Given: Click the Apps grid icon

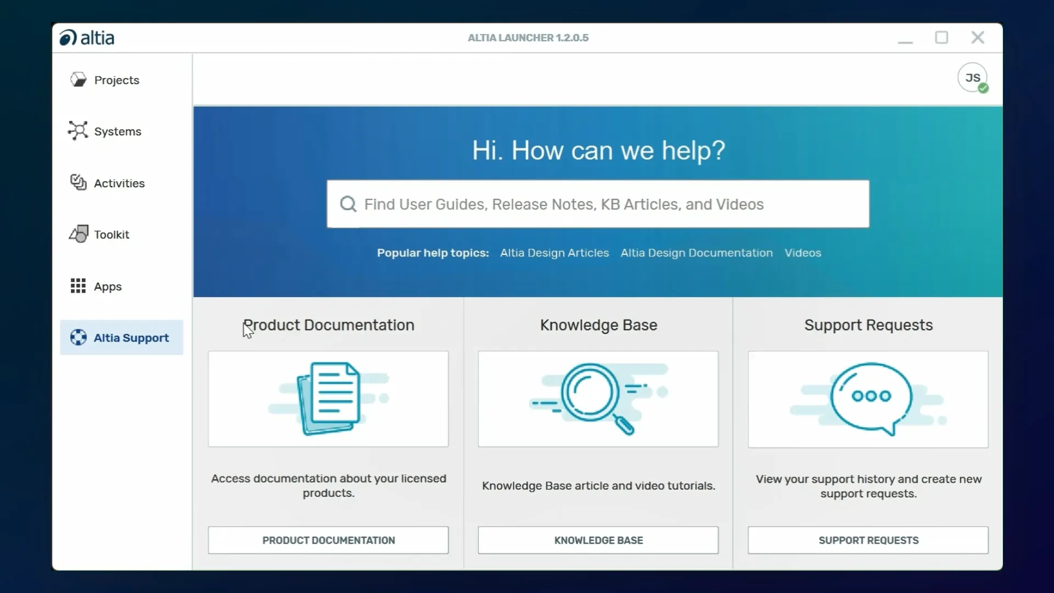Looking at the screenshot, I should click(78, 286).
